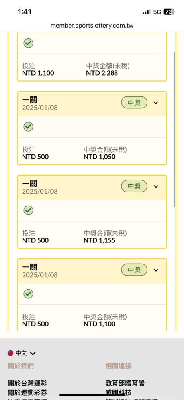
Task: Expand the bet card with winnings NTD 1,100
Action: click(x=156, y=270)
